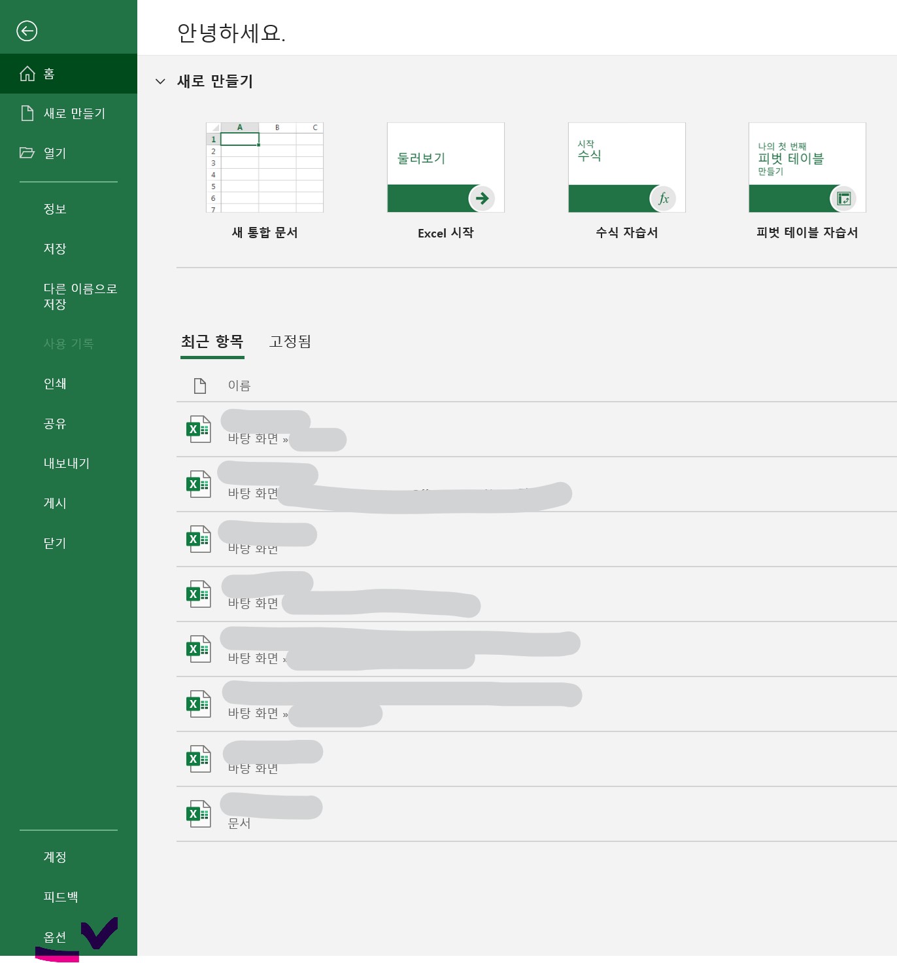Open the 수식 자습서 template
This screenshot has width=897, height=963.
(x=627, y=167)
